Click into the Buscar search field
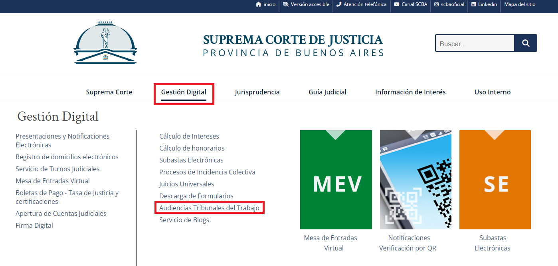Viewport: 558px width, 266px height. pyautogui.click(x=475, y=43)
